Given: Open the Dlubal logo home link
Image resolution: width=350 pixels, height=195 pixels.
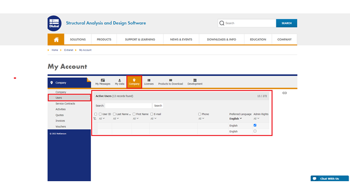Looking at the screenshot, I should tap(54, 24).
